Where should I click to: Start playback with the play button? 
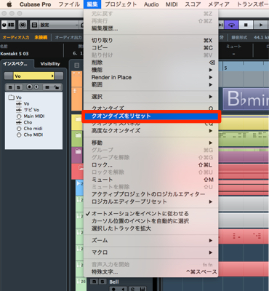[x=261, y=25]
